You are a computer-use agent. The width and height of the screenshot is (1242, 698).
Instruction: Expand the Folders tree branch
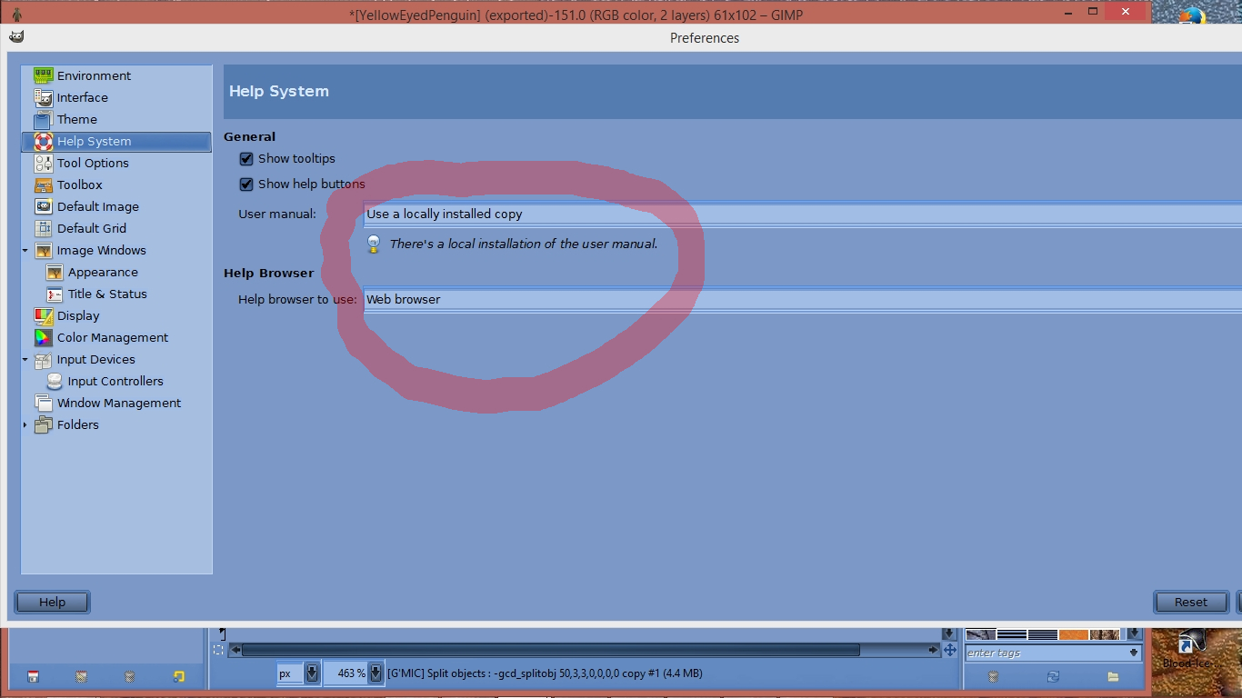pyautogui.click(x=25, y=424)
